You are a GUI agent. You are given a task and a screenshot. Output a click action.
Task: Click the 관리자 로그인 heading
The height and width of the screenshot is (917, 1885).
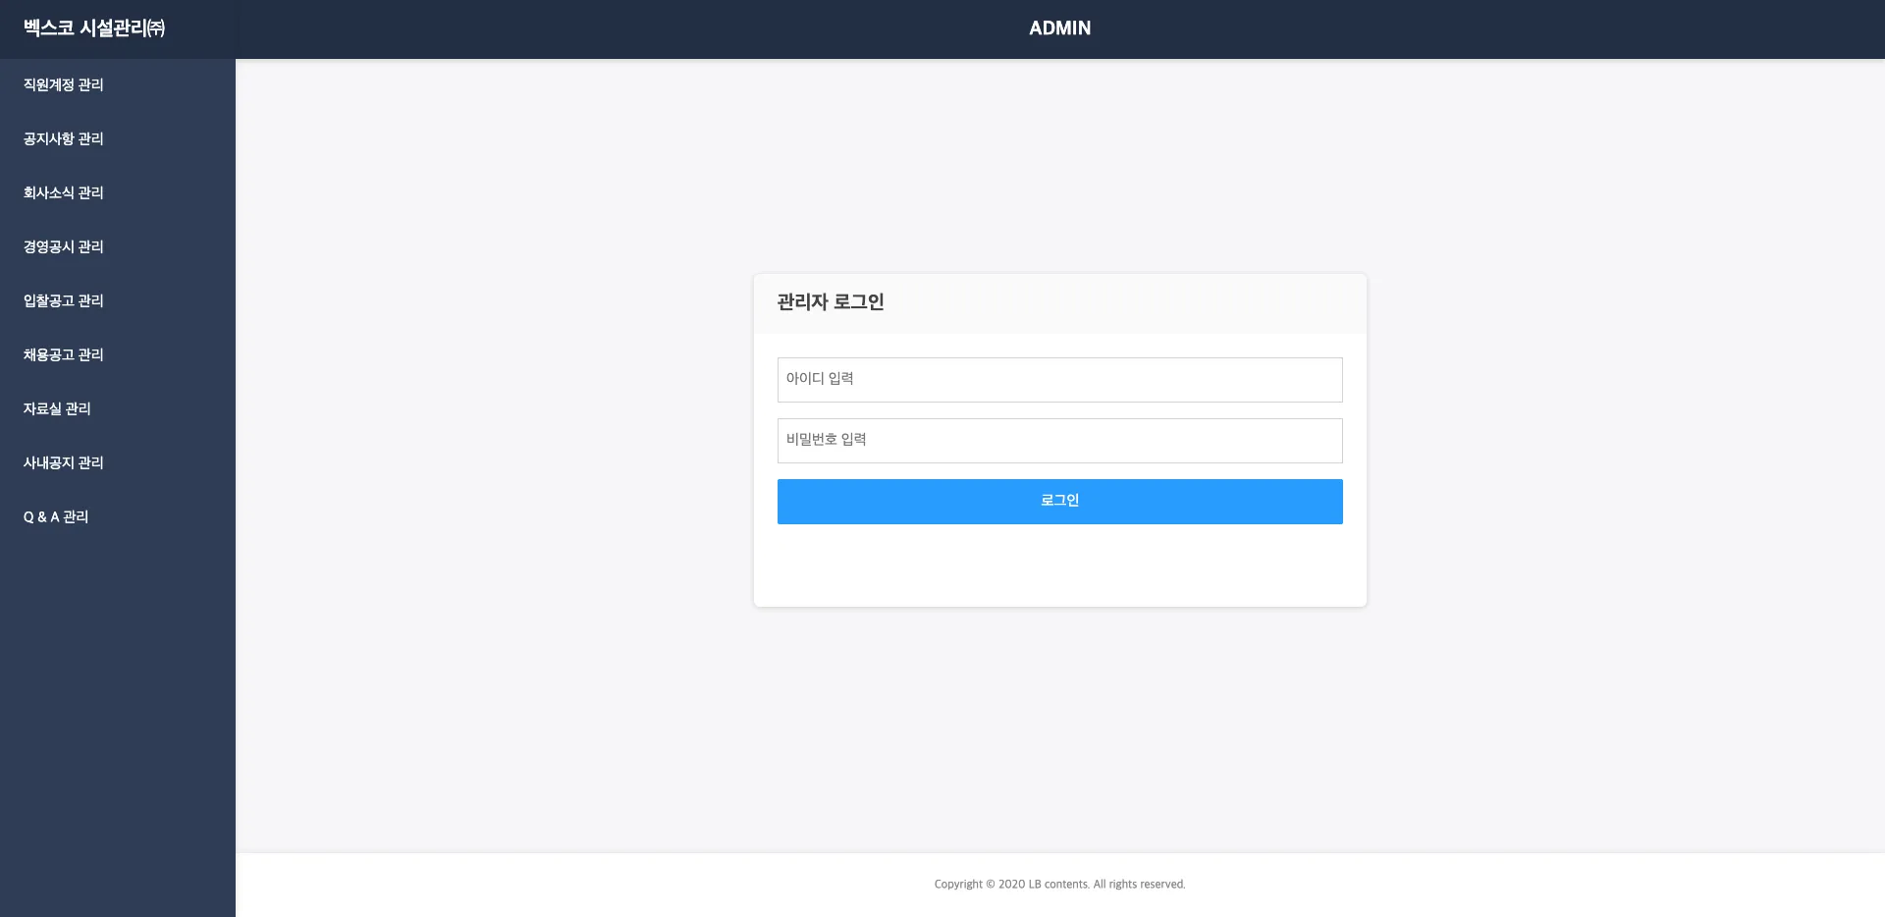point(831,302)
